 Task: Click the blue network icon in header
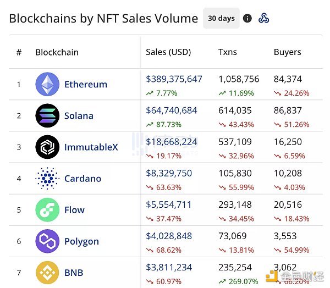264,18
